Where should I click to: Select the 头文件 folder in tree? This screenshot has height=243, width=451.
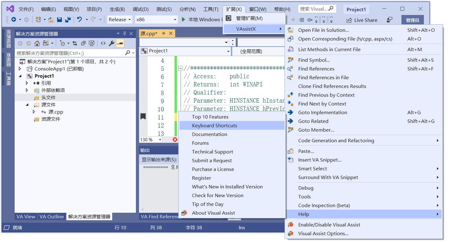tap(48, 98)
